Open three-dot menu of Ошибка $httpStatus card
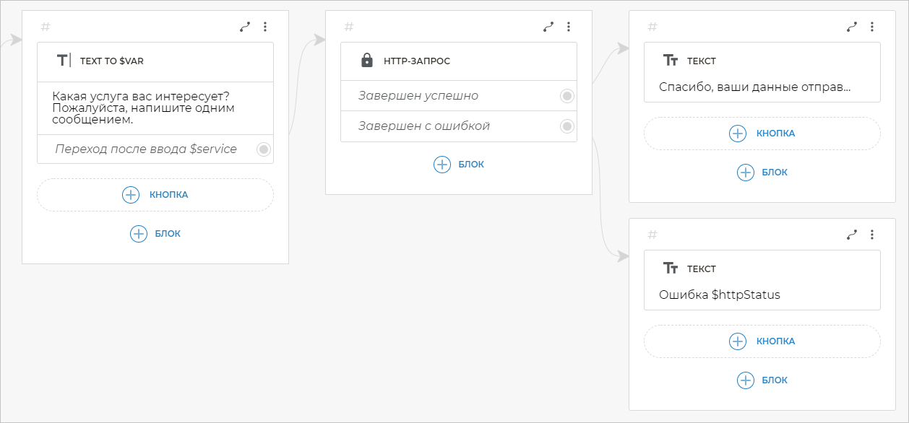This screenshot has width=909, height=423. coord(872,235)
